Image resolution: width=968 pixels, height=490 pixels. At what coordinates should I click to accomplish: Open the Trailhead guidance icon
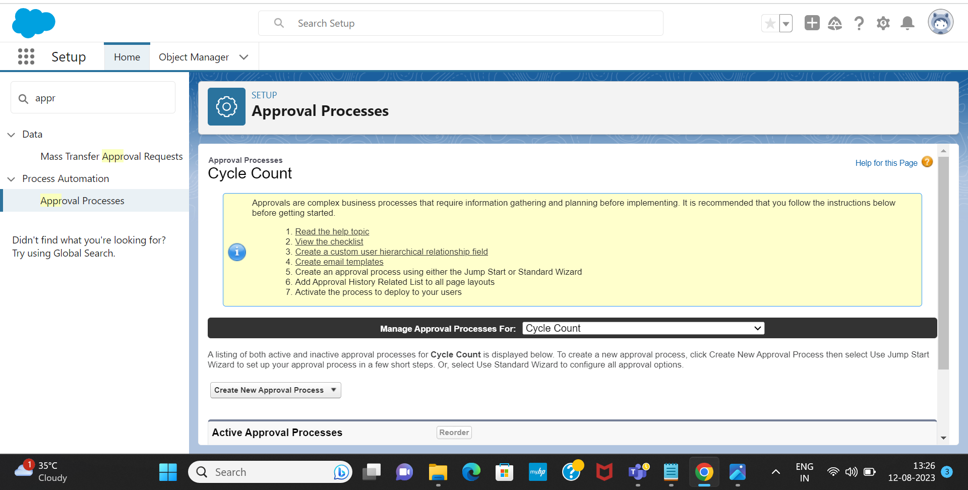(x=835, y=23)
